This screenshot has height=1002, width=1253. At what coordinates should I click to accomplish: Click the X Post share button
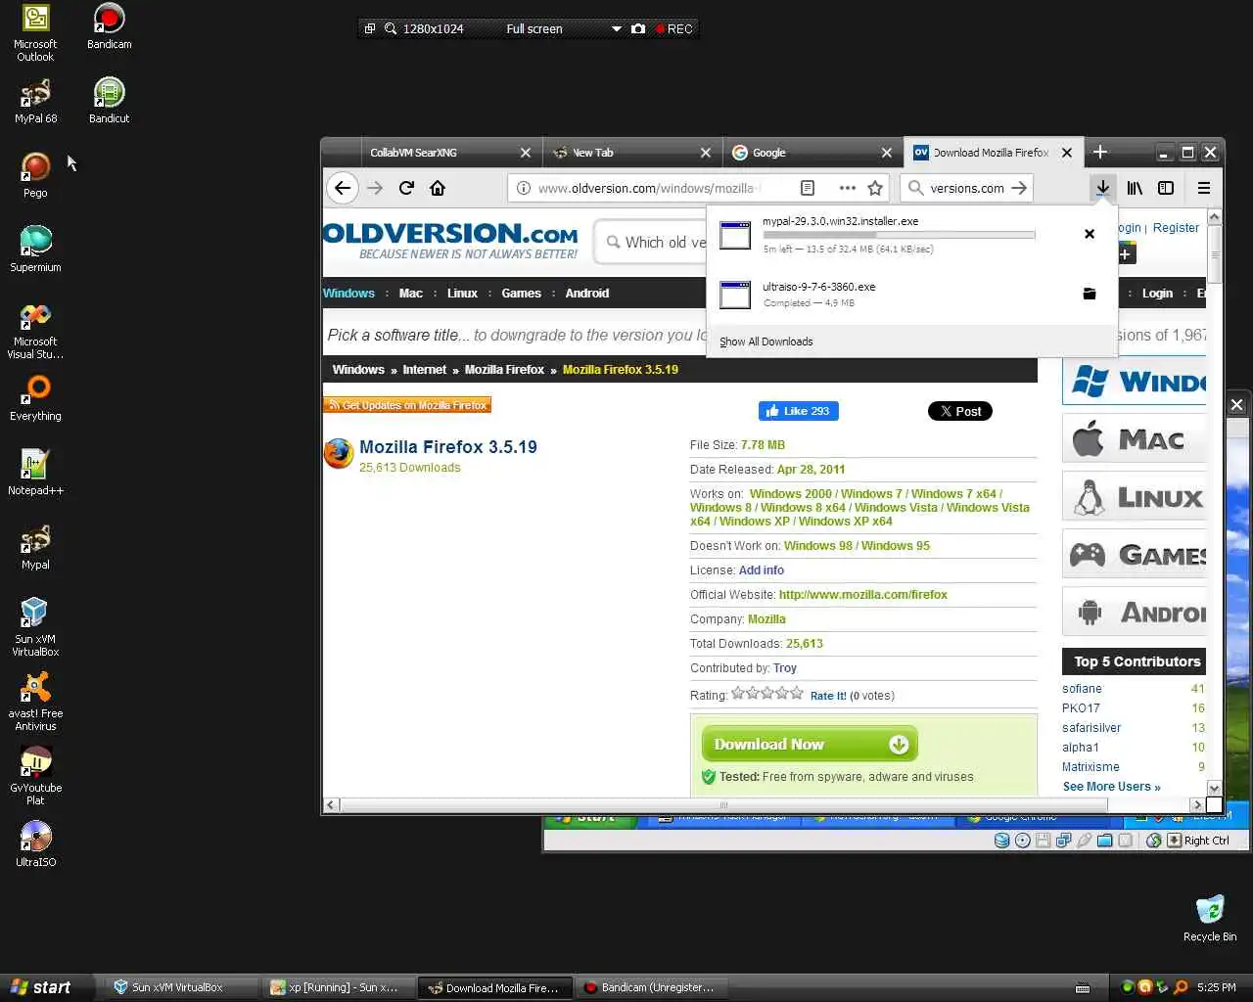click(959, 411)
